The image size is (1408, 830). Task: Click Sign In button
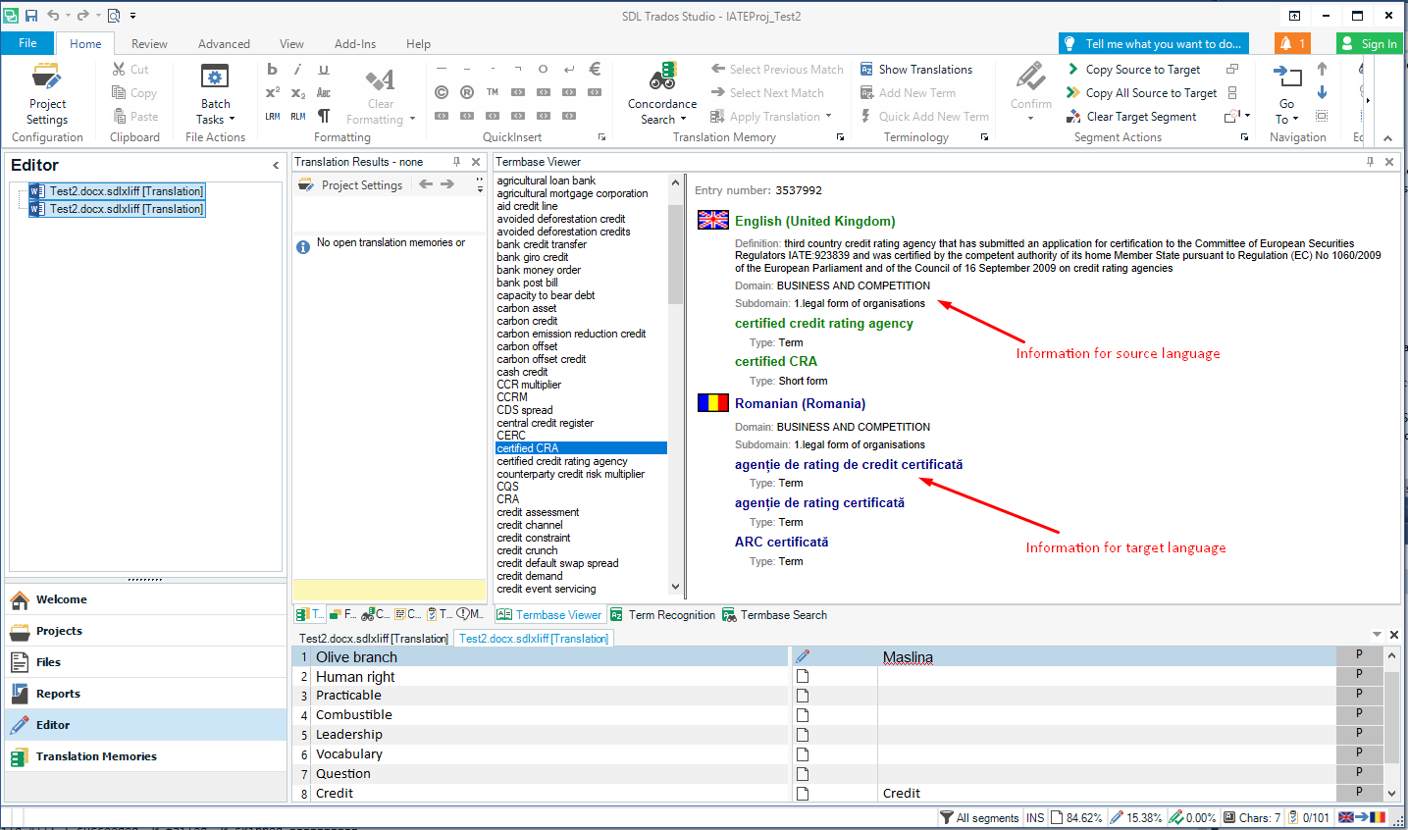click(1370, 43)
